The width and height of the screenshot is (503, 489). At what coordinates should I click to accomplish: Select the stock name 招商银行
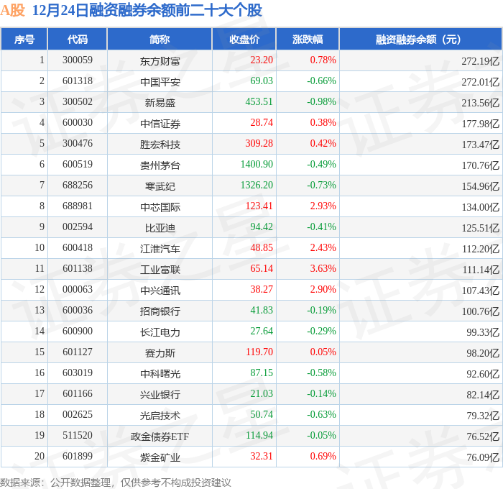pyautogui.click(x=160, y=311)
